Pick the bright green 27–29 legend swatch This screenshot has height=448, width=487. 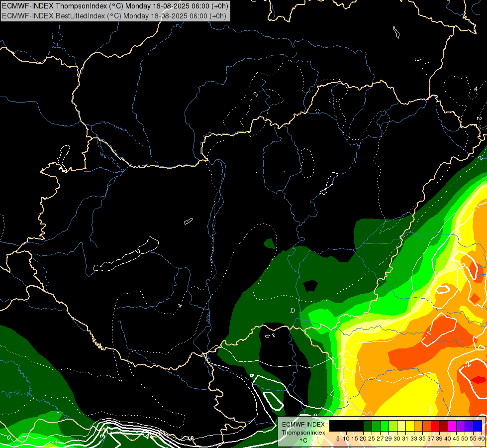tap(385, 426)
